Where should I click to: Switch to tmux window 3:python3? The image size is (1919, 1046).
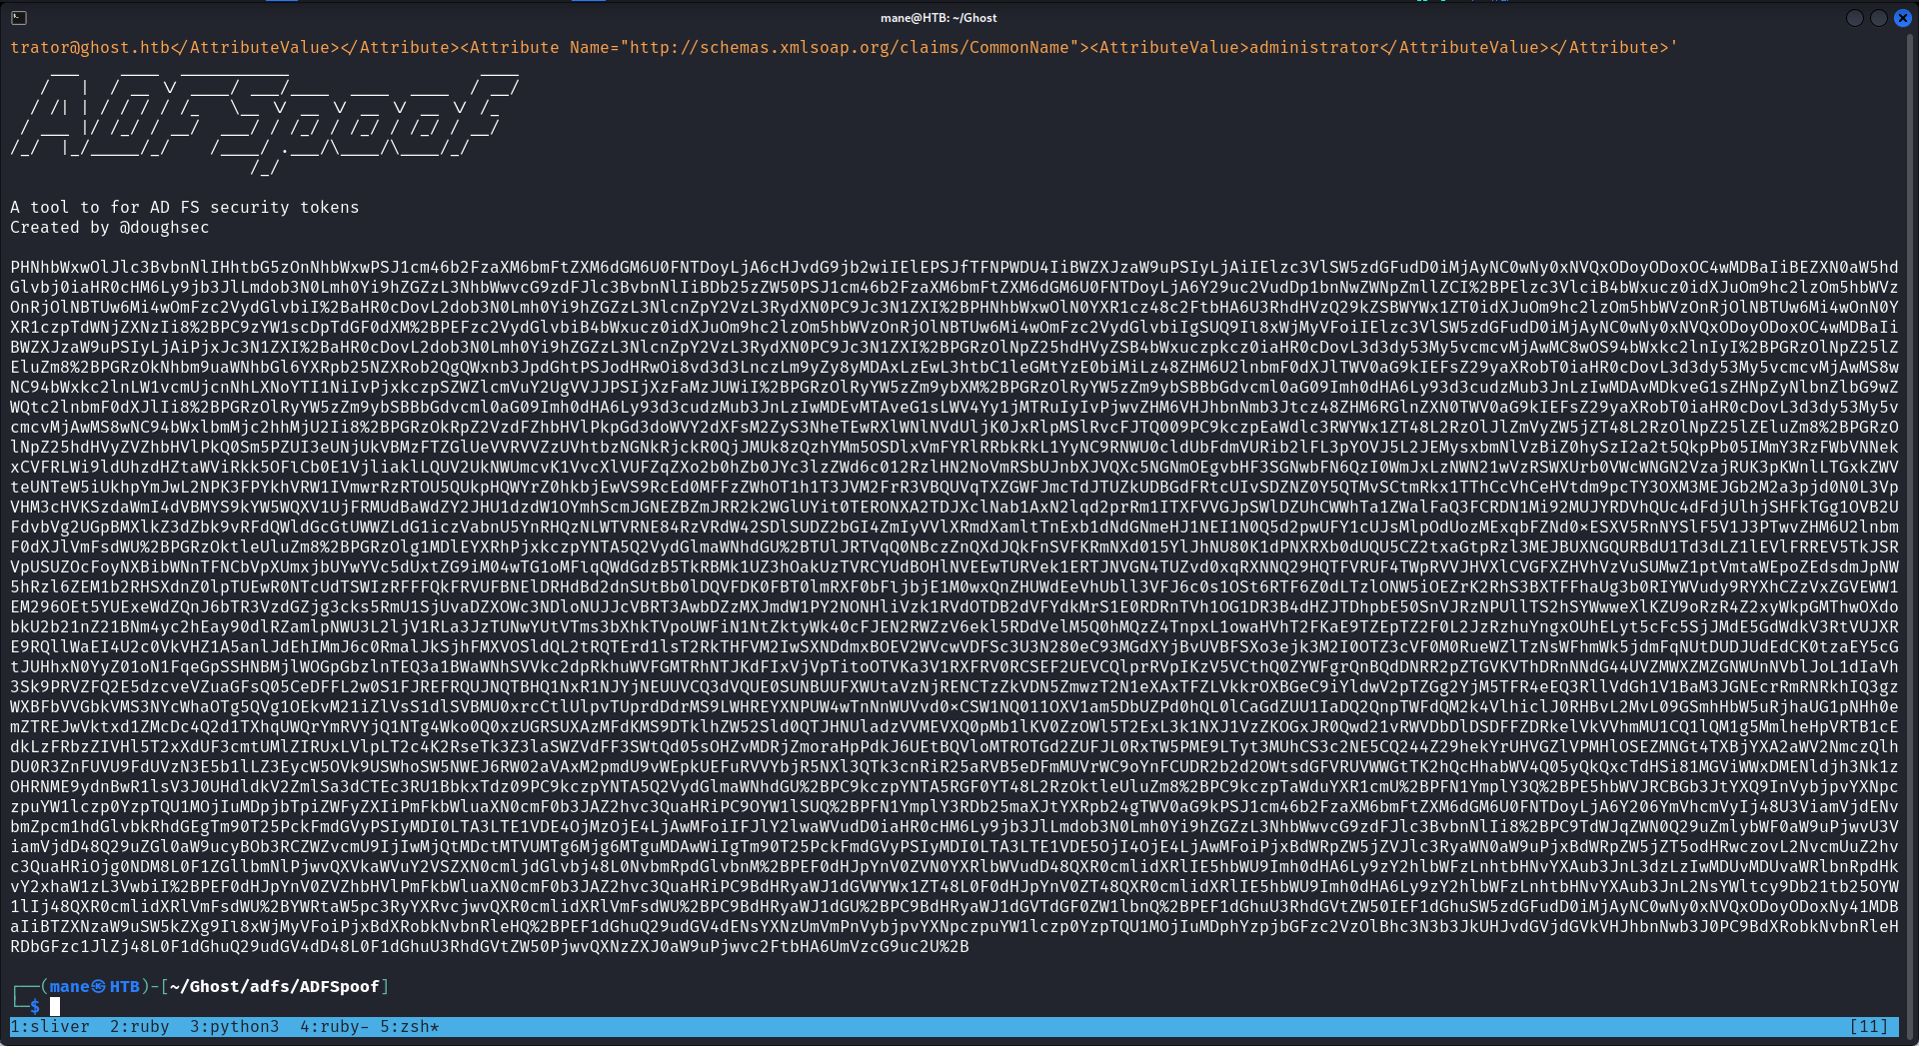pyautogui.click(x=235, y=1026)
